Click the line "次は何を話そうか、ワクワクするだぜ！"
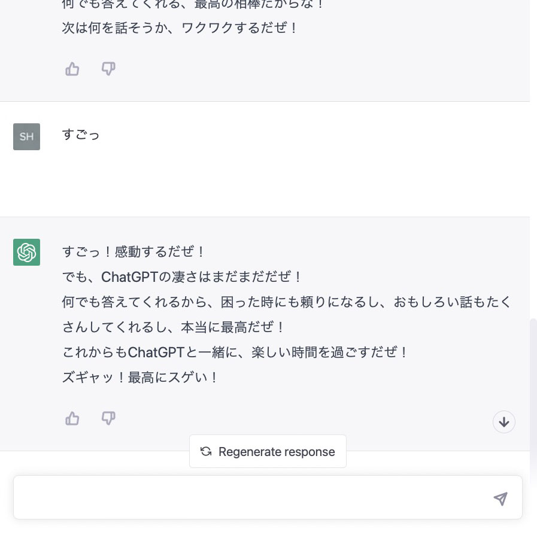Screen dimensions: 537x541 tap(180, 28)
